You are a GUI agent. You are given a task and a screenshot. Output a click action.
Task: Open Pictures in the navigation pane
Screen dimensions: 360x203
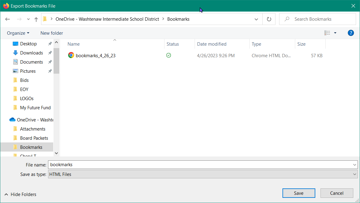28,71
